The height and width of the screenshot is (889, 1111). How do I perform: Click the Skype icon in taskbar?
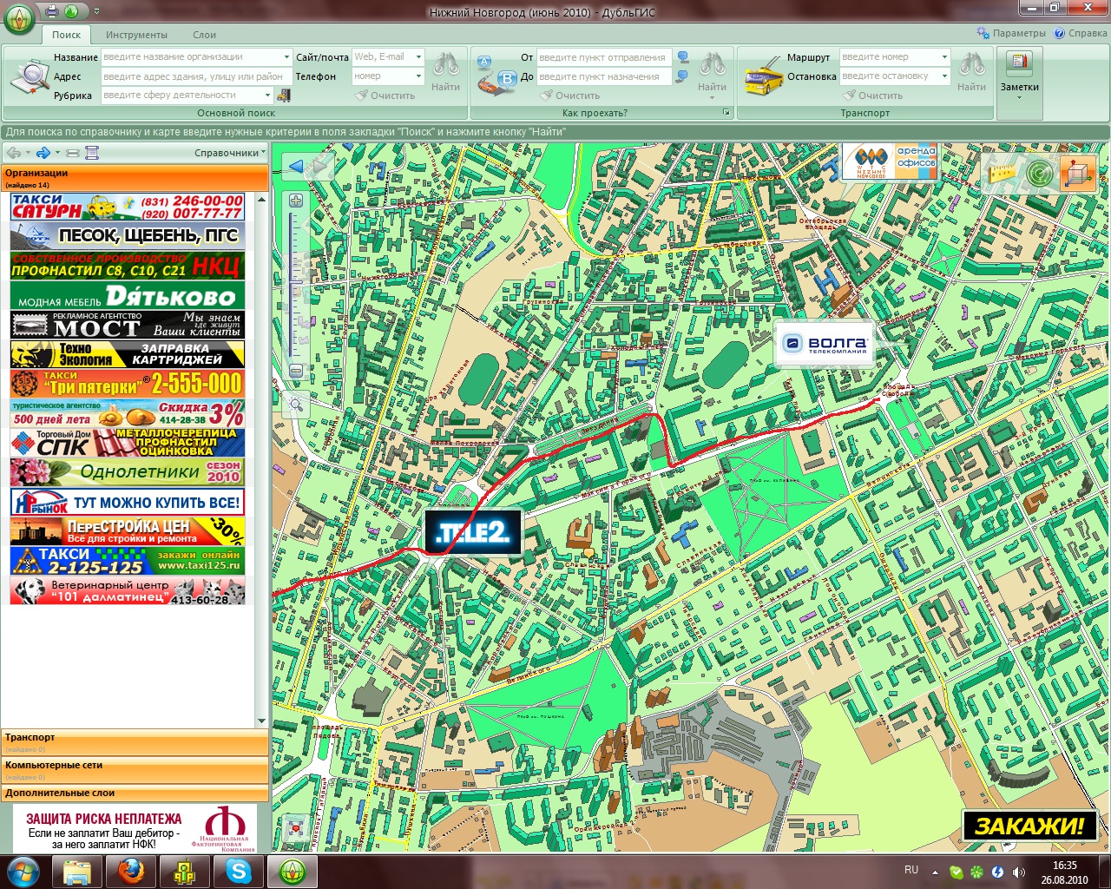(238, 871)
